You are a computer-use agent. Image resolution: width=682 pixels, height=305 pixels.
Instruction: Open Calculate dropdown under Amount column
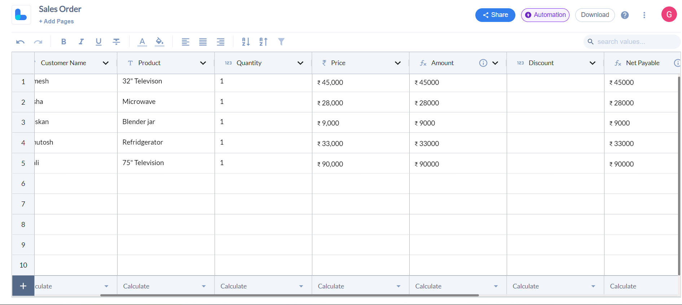tap(458, 286)
